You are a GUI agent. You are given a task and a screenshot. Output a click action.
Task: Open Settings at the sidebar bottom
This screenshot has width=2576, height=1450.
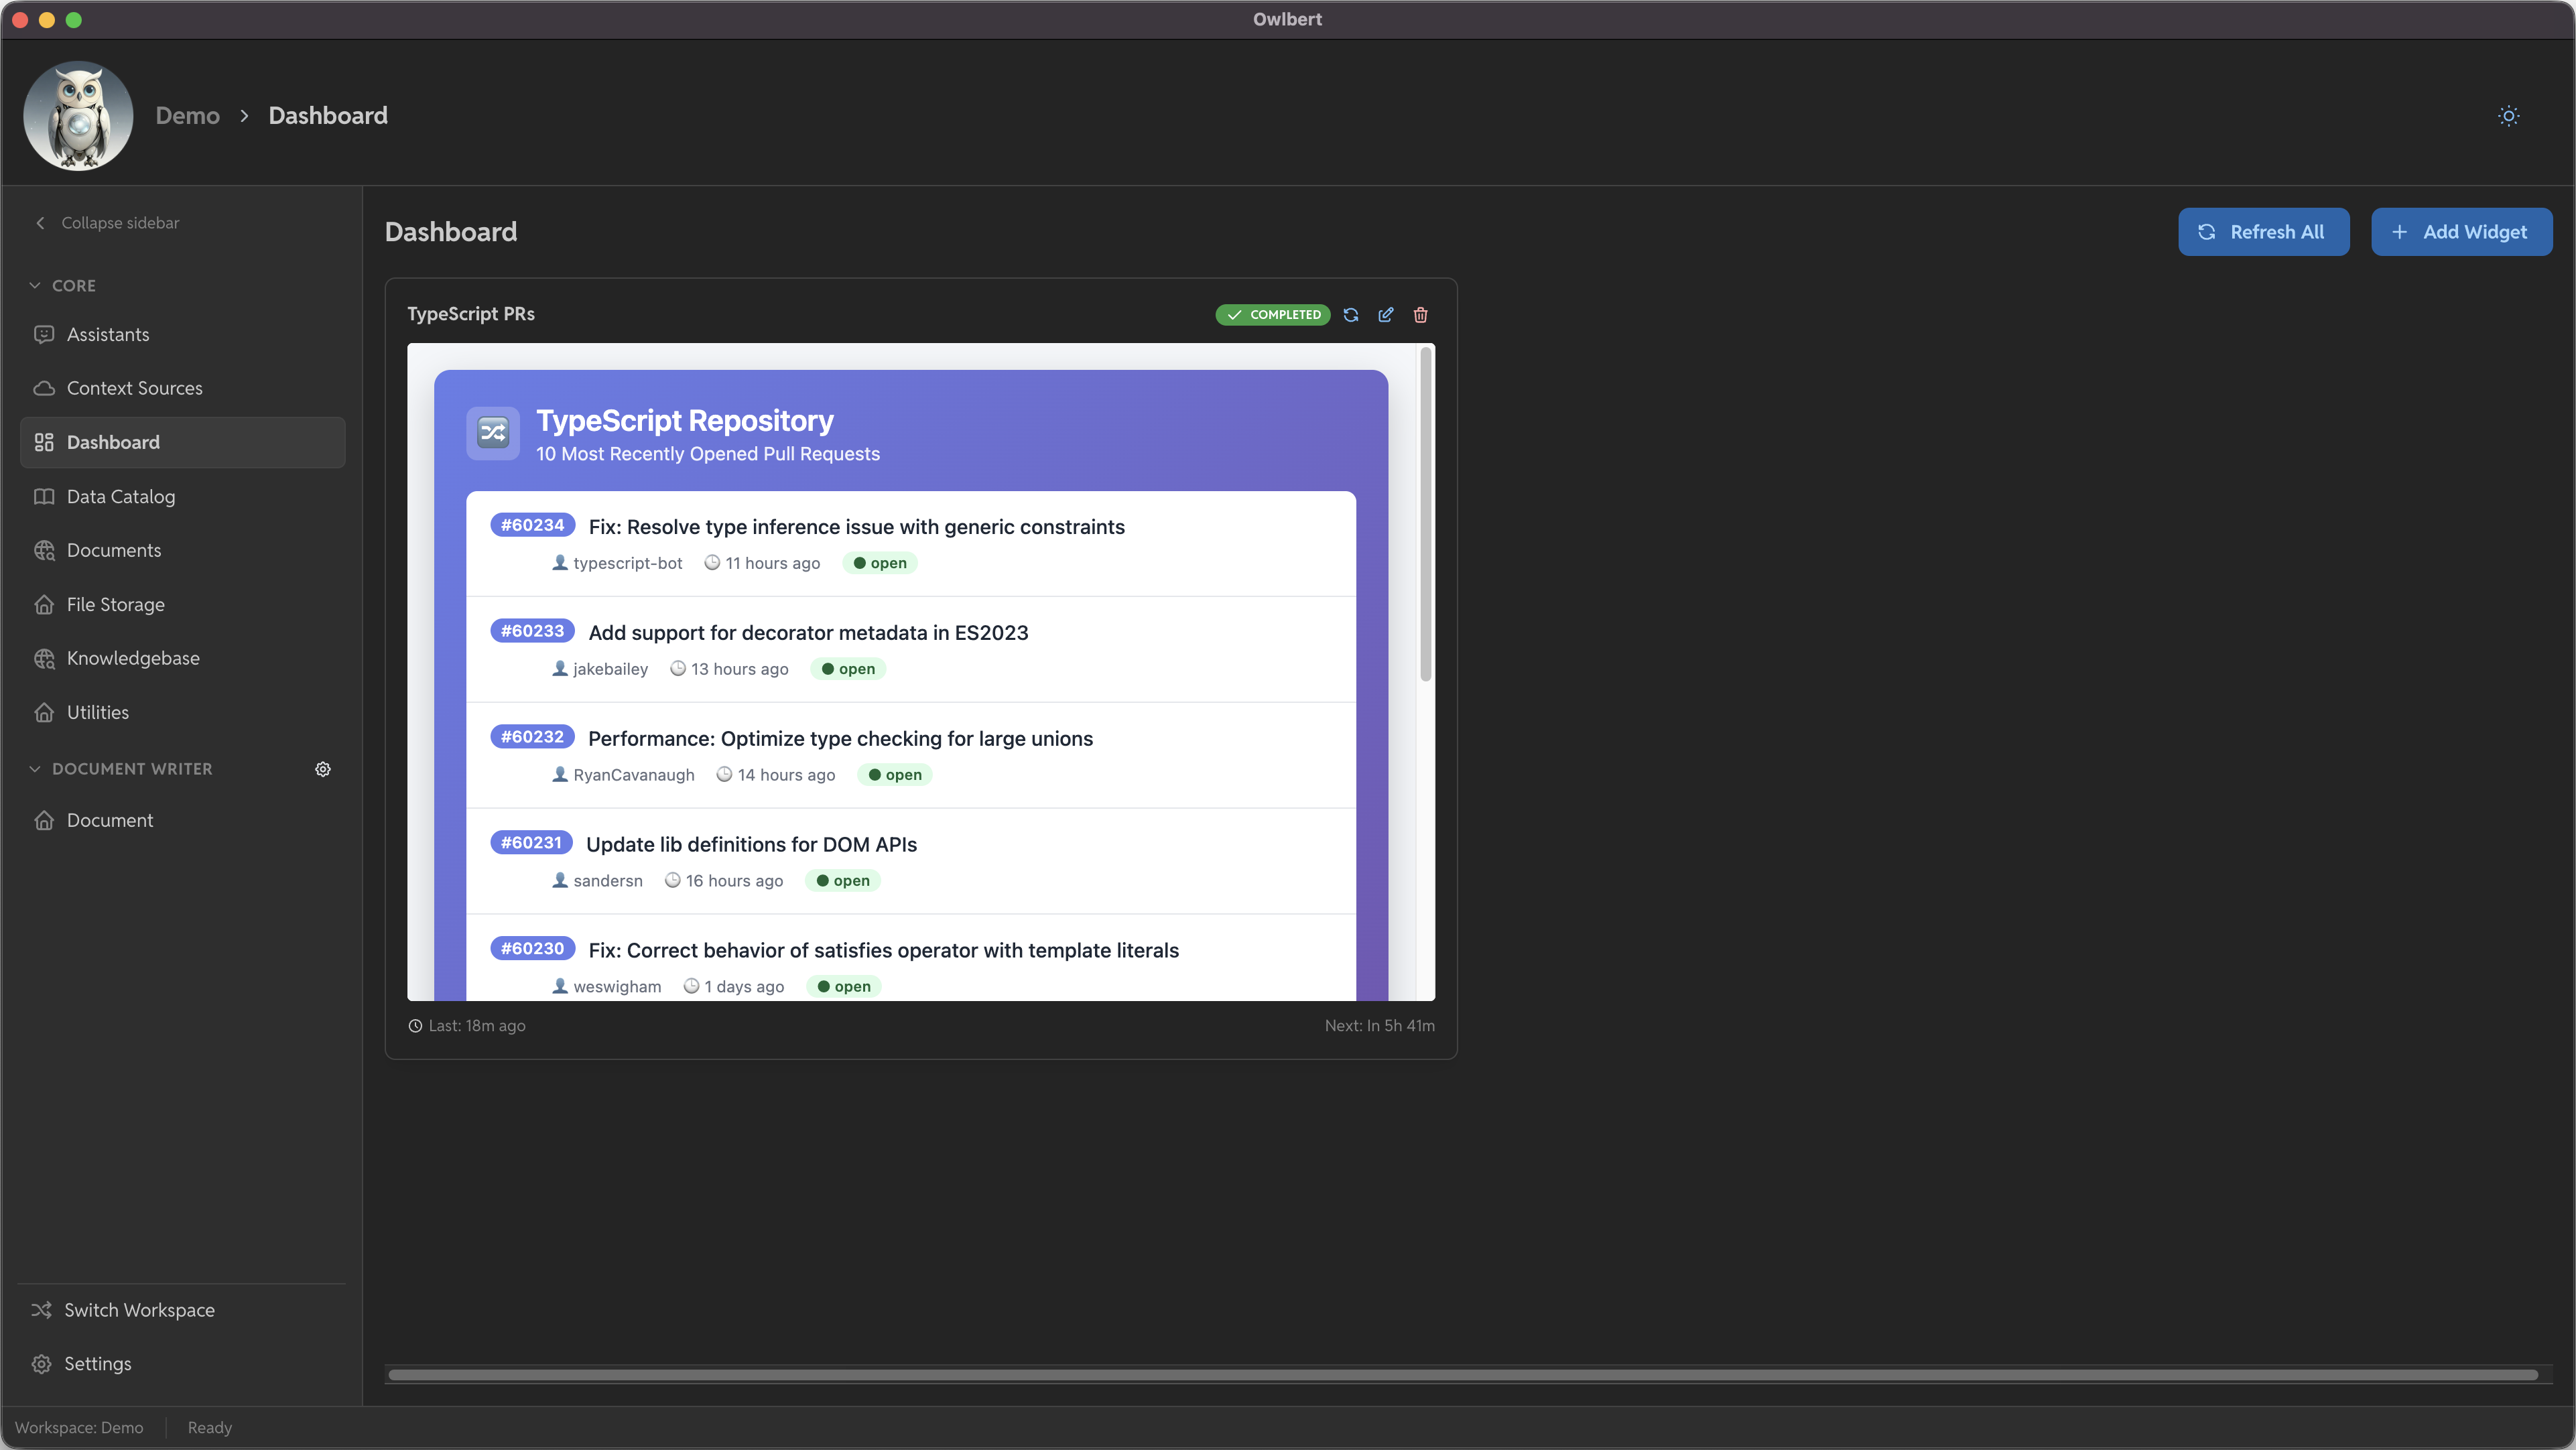click(x=97, y=1364)
